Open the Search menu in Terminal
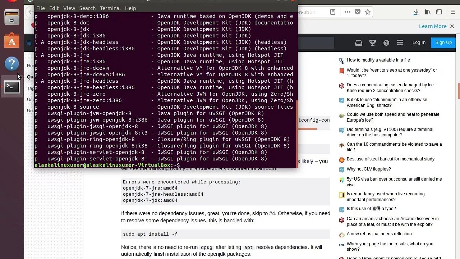Screen dimensions: 460x259 (x=87, y=8)
